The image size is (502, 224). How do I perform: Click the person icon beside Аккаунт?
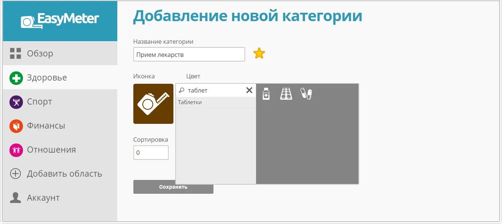coord(15,197)
